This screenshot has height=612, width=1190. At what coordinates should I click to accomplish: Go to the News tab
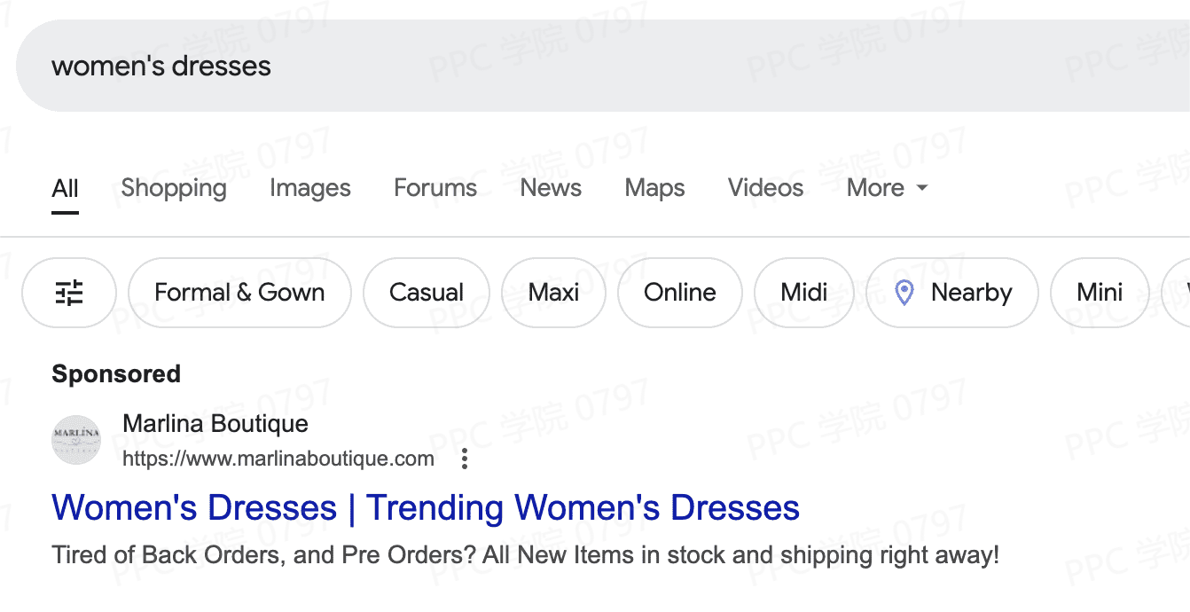pyautogui.click(x=551, y=188)
